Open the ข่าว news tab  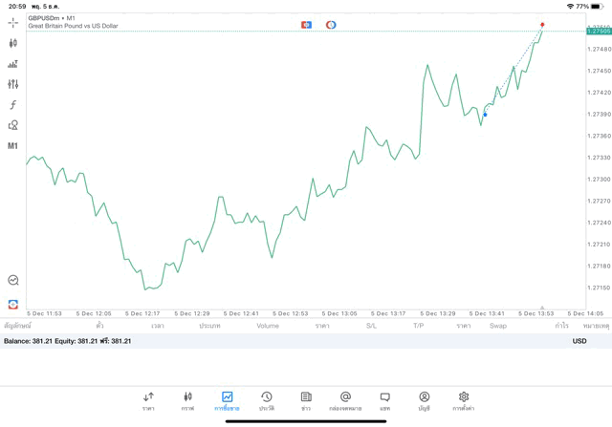coord(306,400)
